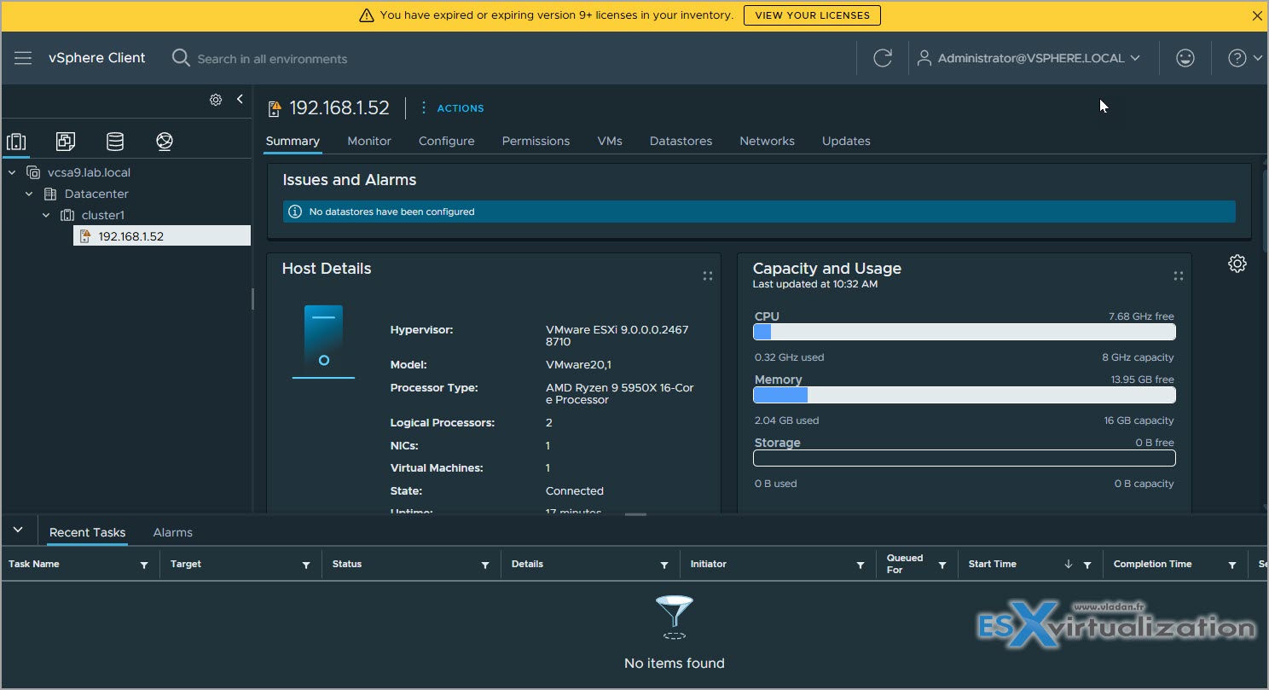The height and width of the screenshot is (690, 1269).
Task: Switch to the Permissions tab
Action: tap(536, 142)
